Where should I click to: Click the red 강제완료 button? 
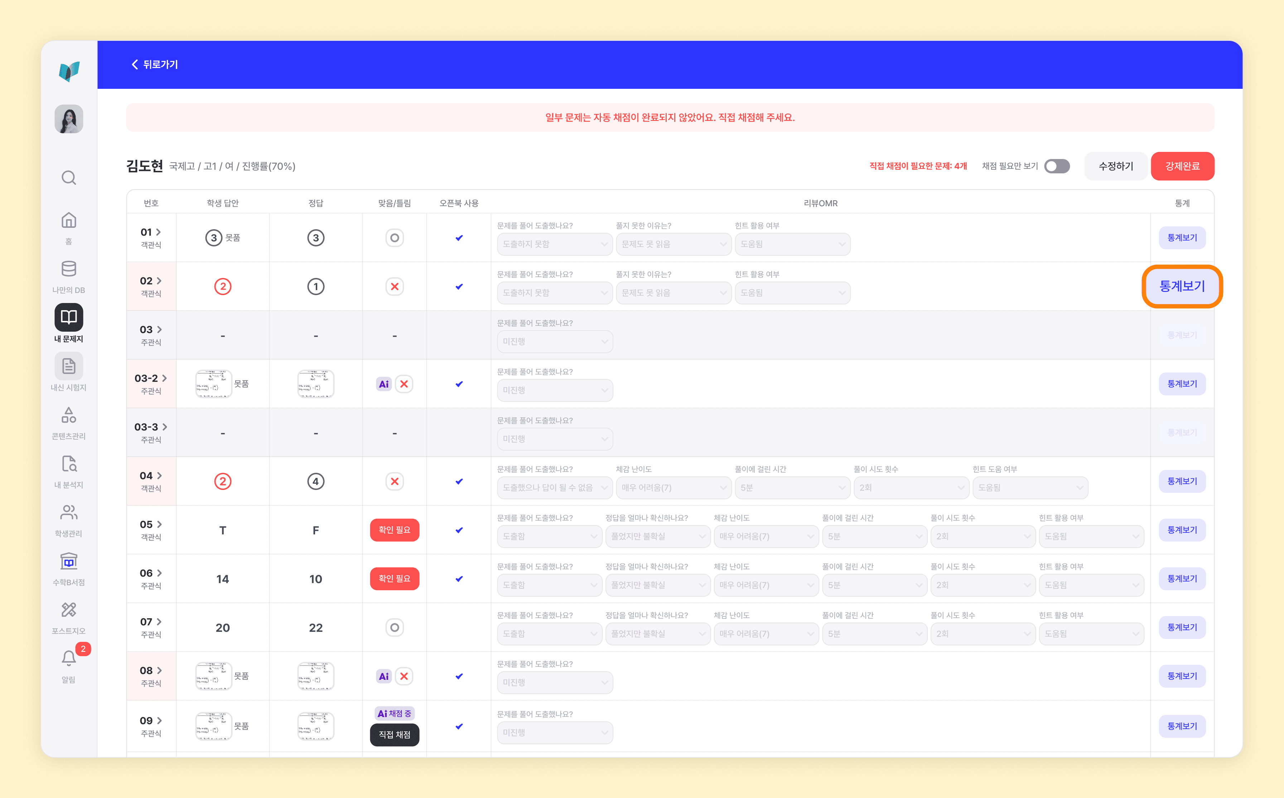[x=1182, y=166]
